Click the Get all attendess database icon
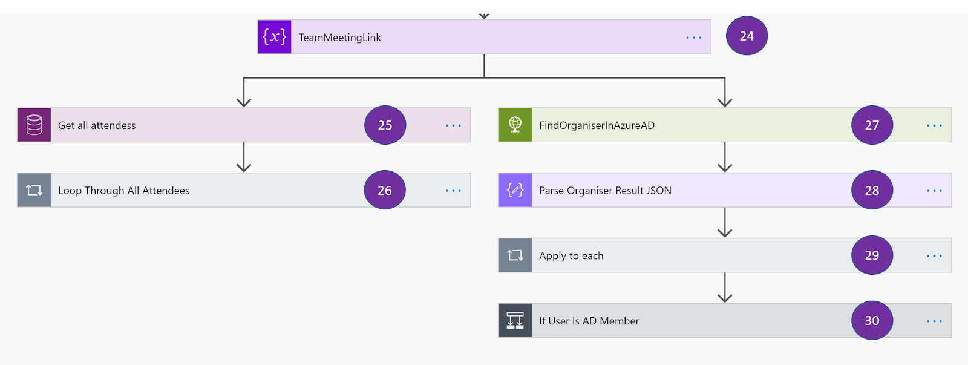968x365 pixels. click(x=34, y=125)
